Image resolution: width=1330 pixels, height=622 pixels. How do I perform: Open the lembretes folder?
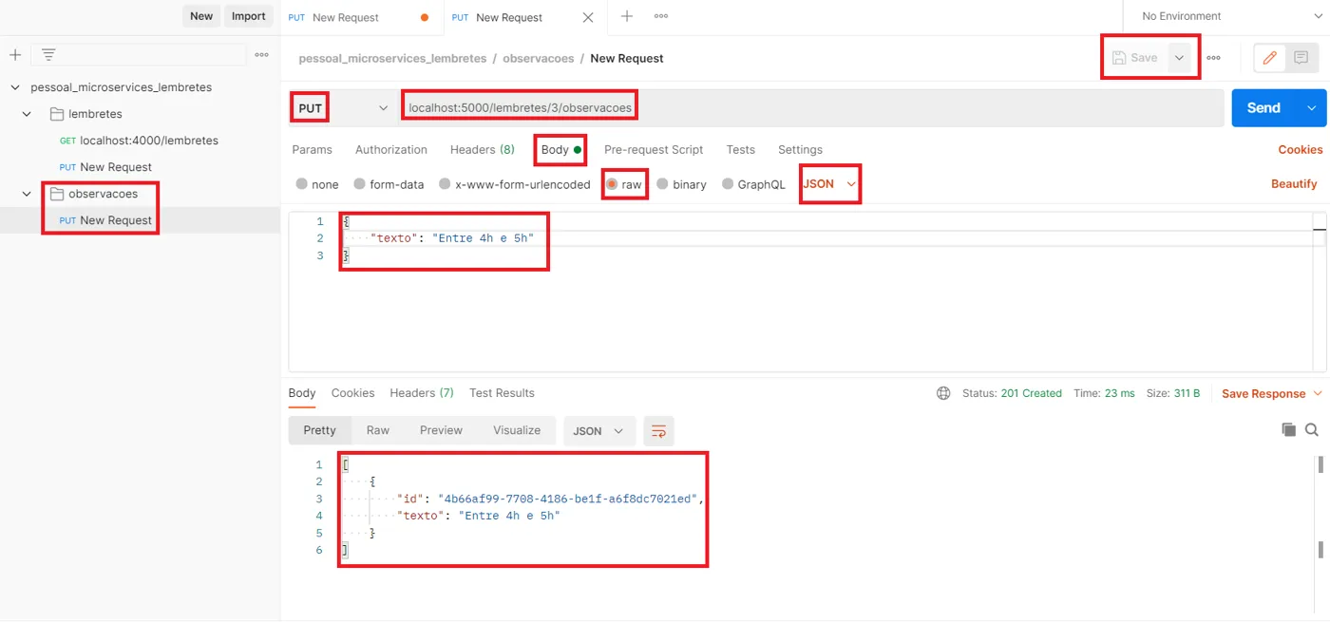pos(95,114)
